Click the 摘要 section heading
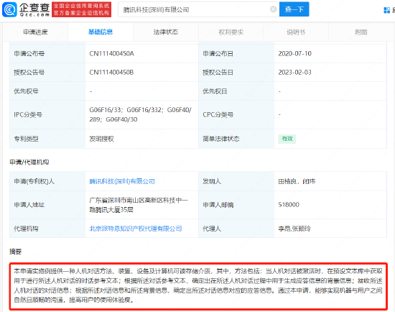 point(15,252)
